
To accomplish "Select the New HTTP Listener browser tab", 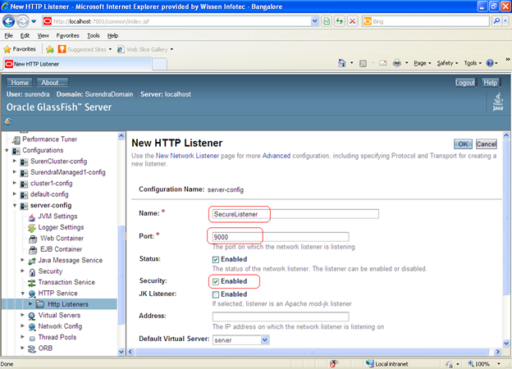I will [x=78, y=64].
